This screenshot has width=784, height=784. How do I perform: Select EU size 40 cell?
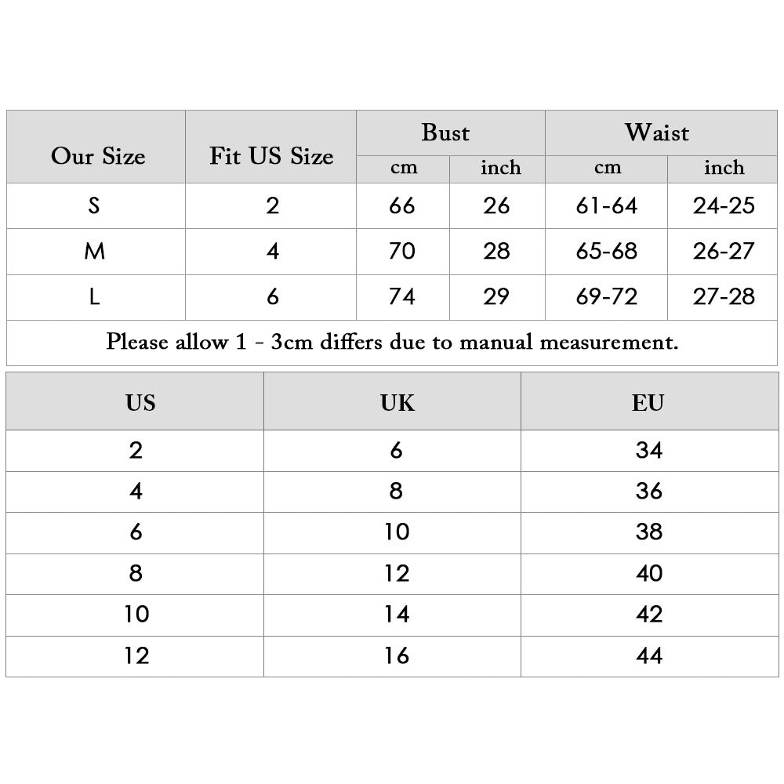pos(649,574)
